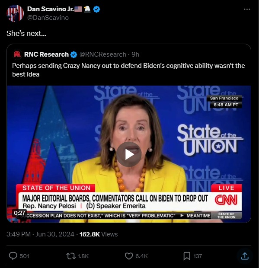Open Dan Scavino's profile picture
This screenshot has height=268, width=259.
[x=15, y=13]
